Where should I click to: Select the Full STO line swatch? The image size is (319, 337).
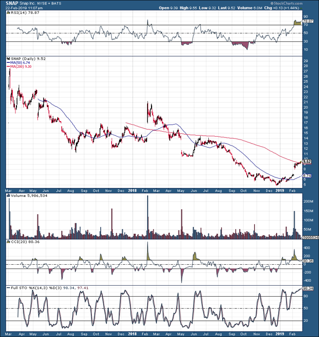click(8, 288)
